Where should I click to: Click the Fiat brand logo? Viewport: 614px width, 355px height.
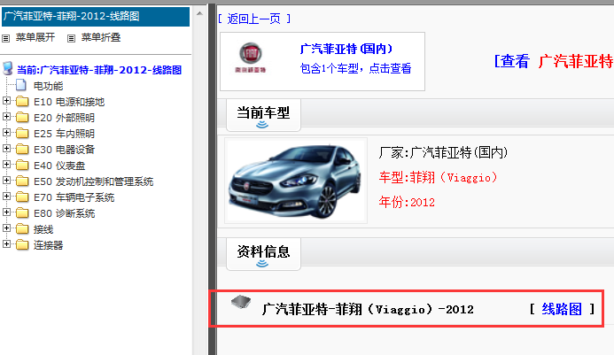point(251,58)
